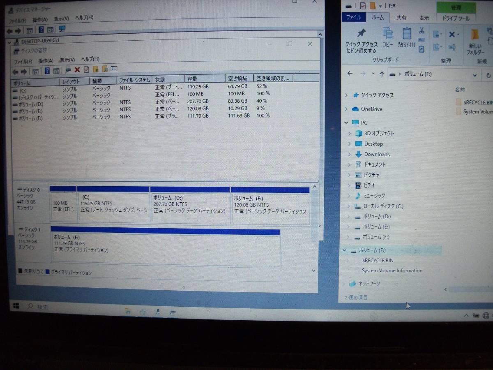
Task: Click the Explorer address bar showing ボリューム (F:)
Action: [x=434, y=74]
